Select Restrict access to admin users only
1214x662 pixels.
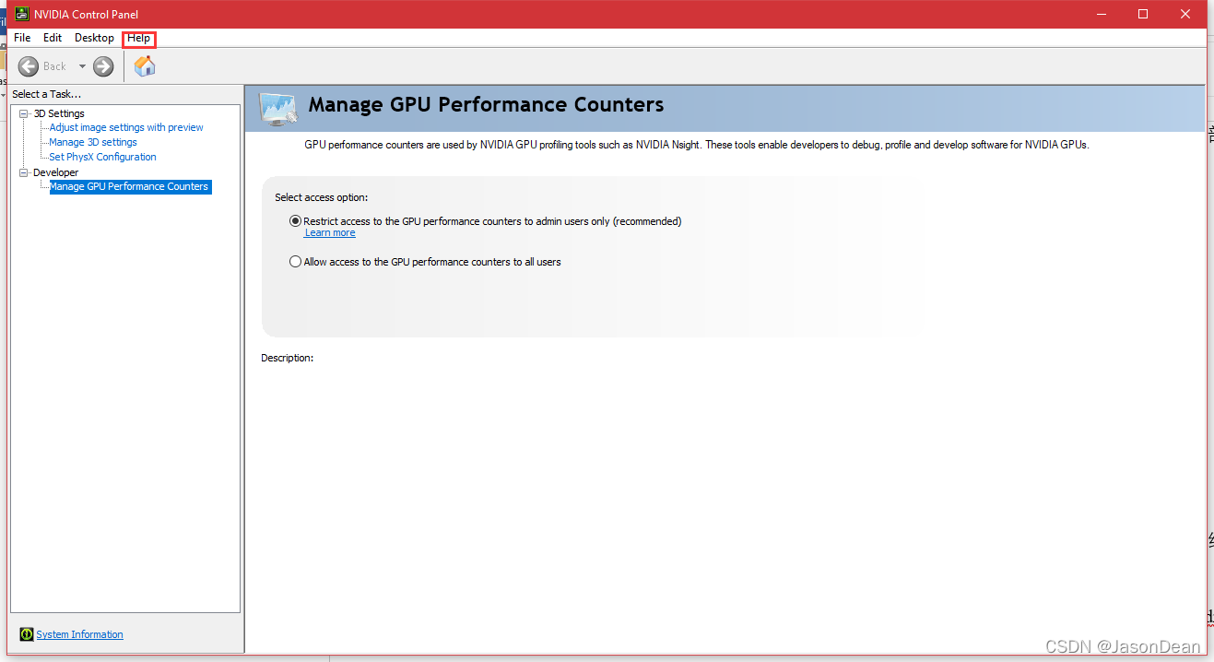[x=295, y=221]
